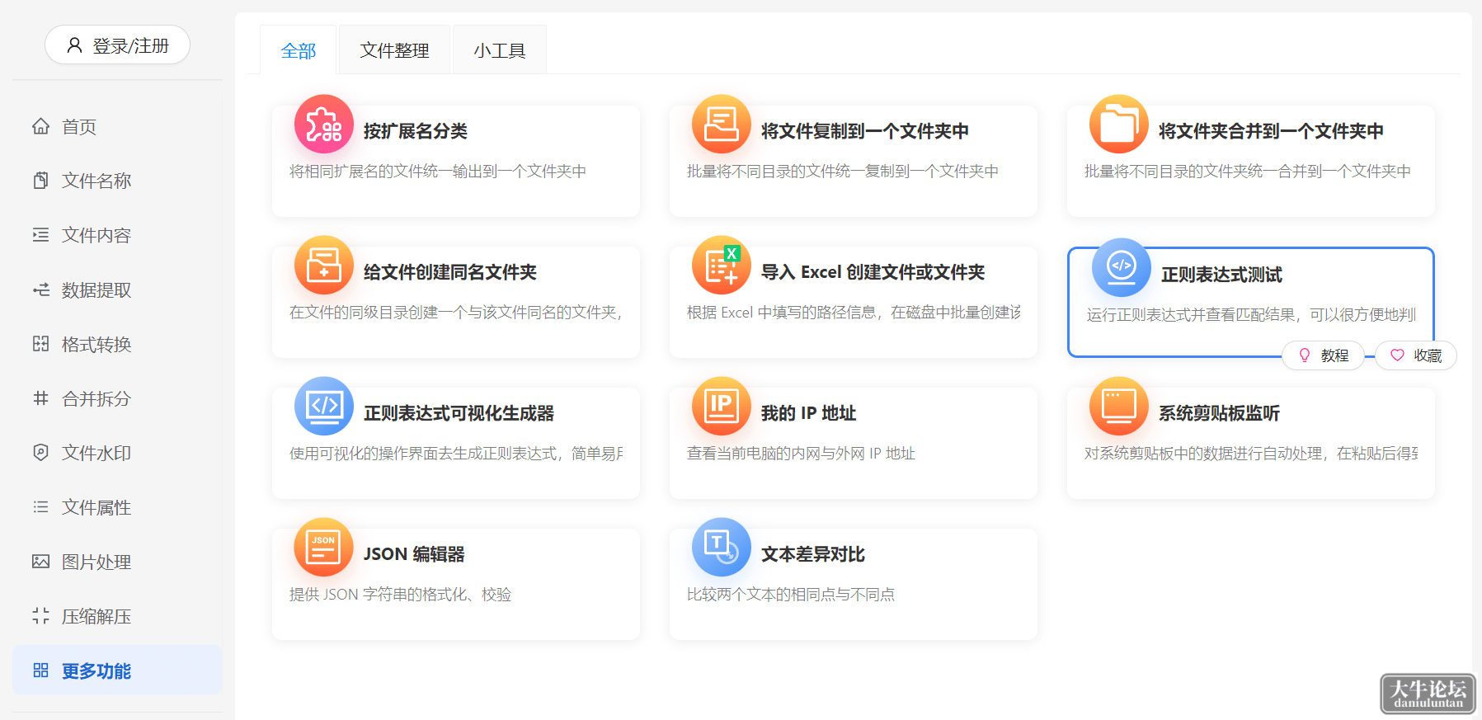Open the 系统剪贴板监听 icon

tap(1119, 407)
